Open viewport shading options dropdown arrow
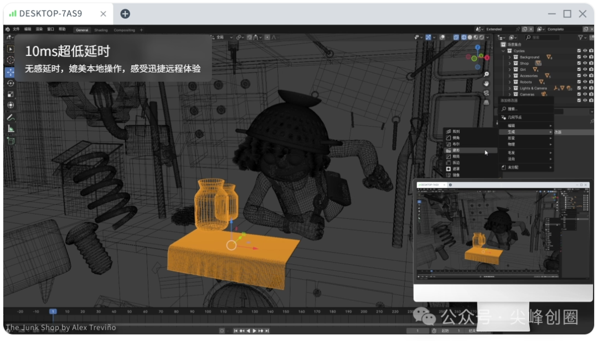The height and width of the screenshot is (341, 598). [x=488, y=37]
